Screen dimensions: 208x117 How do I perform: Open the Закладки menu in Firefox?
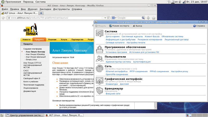[x=45, y=9]
